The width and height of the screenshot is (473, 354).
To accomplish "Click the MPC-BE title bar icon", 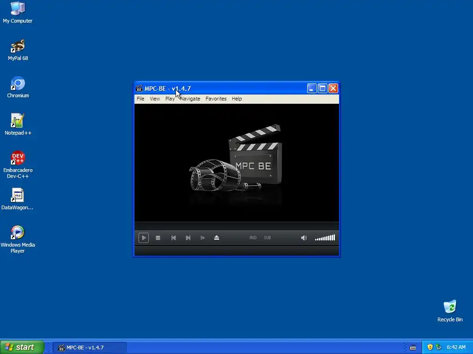I will click(x=139, y=88).
